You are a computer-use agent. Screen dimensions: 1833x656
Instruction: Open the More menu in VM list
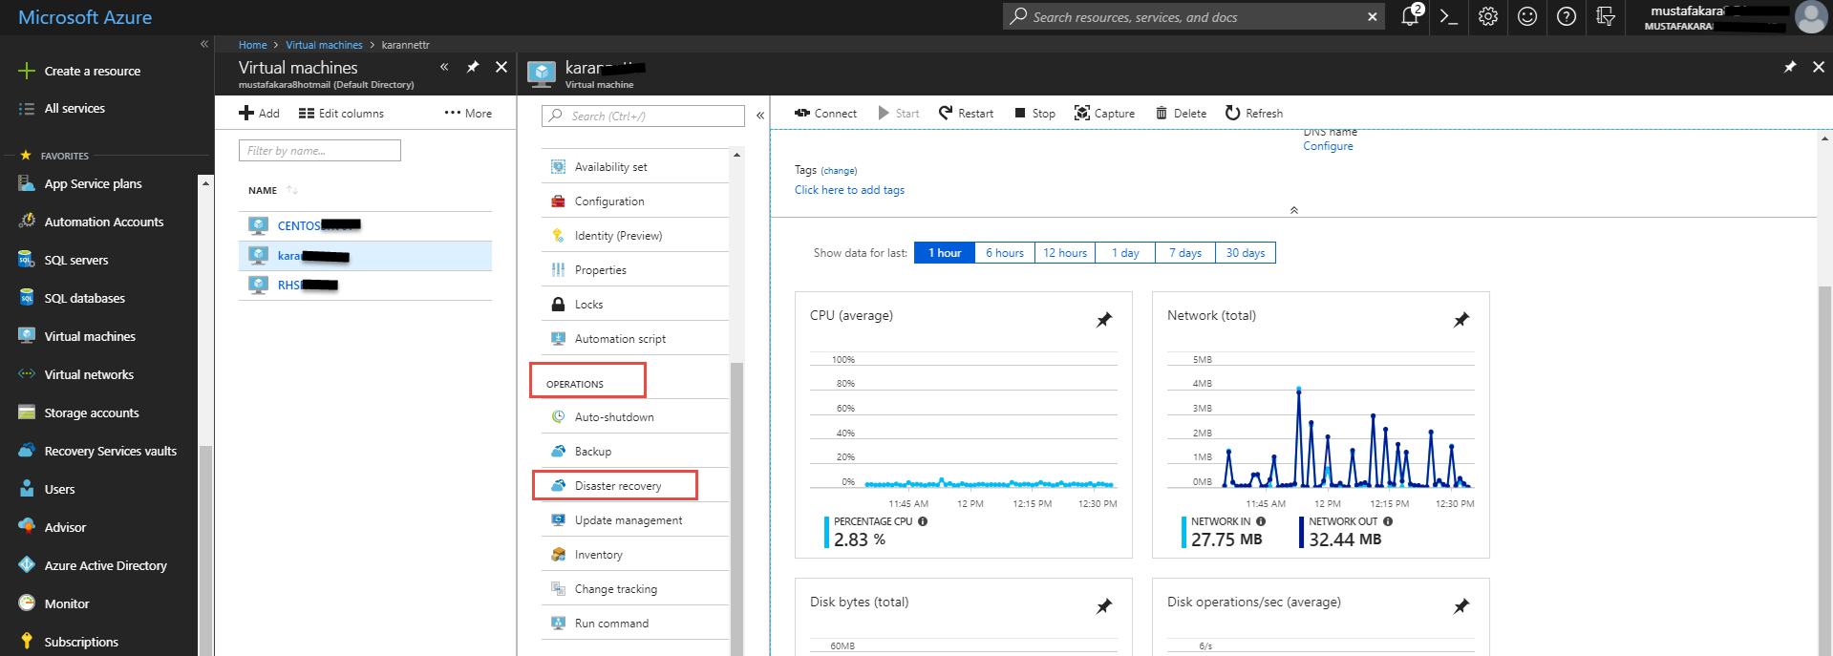[468, 114]
